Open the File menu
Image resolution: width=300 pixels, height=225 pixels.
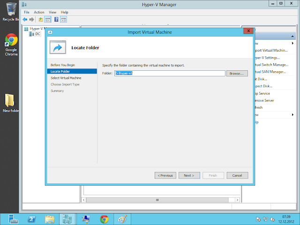(27, 12)
